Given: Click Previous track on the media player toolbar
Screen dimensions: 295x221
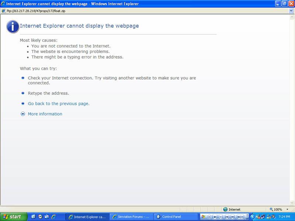Looking at the screenshot, I should click(227, 217).
